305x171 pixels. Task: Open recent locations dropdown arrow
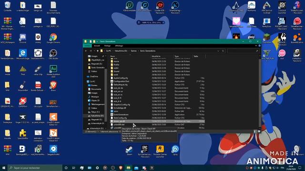[94, 51]
